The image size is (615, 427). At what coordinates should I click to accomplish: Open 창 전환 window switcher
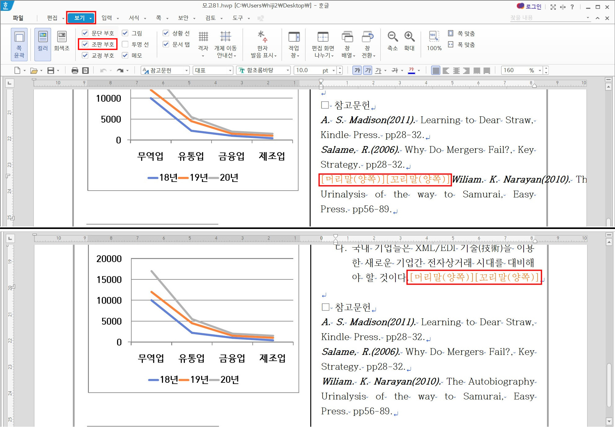pyautogui.click(x=368, y=44)
